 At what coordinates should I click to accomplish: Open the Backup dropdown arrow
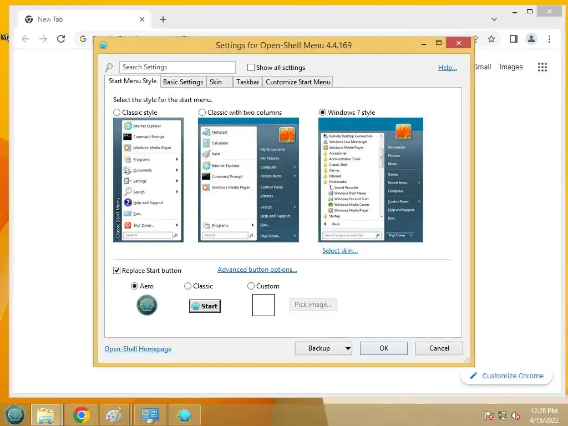[x=347, y=348]
